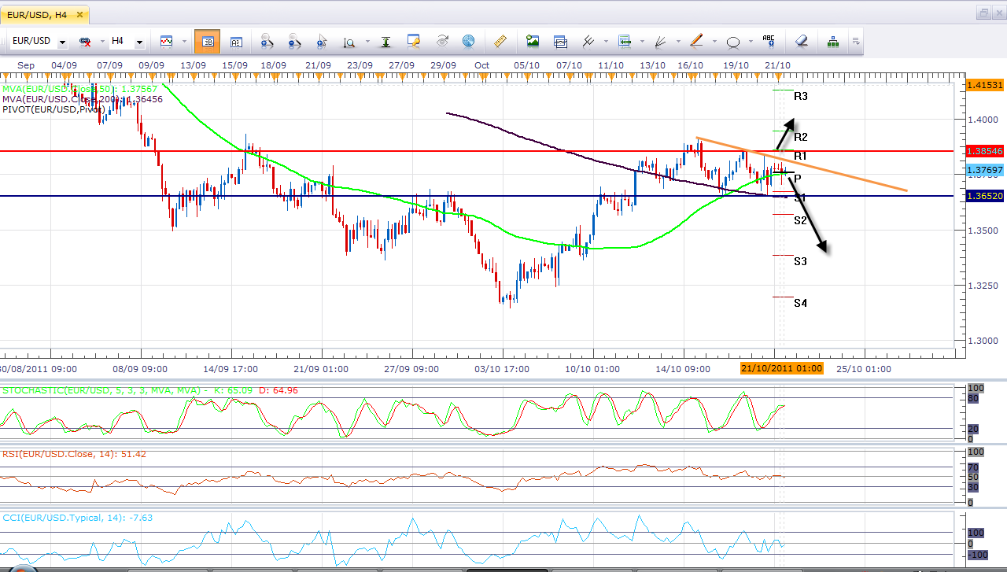Click the S4 pivot level label
Image resolution: width=1007 pixels, height=572 pixels.
point(800,303)
